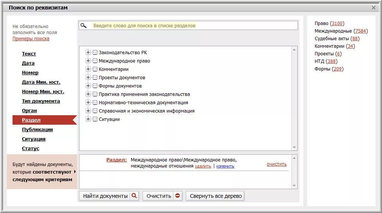Expand the Ситуации tree node
382x213 pixels.
(88, 119)
